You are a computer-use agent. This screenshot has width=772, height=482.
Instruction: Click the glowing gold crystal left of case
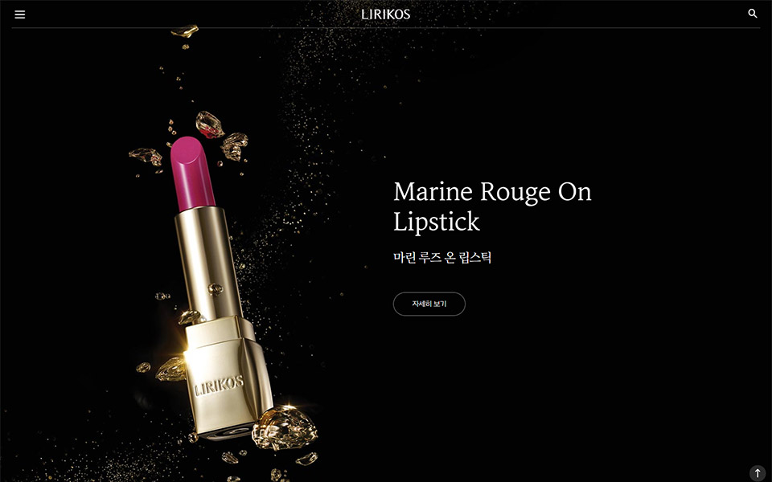coord(170,370)
